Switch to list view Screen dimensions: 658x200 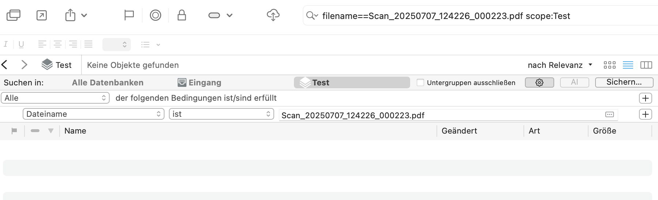[628, 65]
